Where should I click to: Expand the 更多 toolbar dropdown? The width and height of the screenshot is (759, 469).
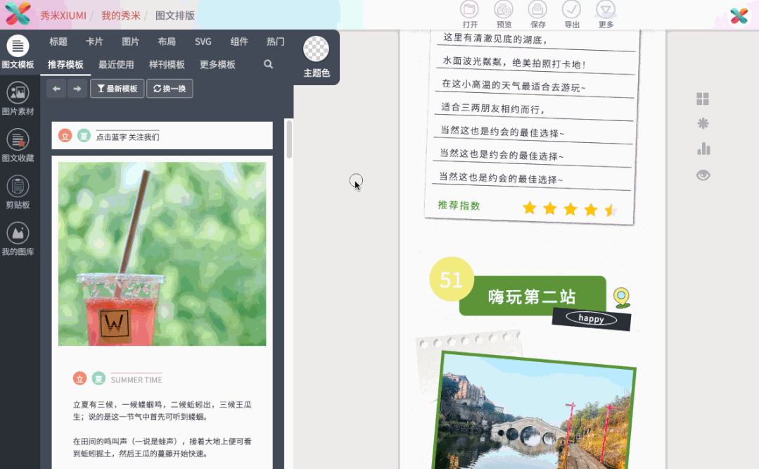click(x=606, y=15)
